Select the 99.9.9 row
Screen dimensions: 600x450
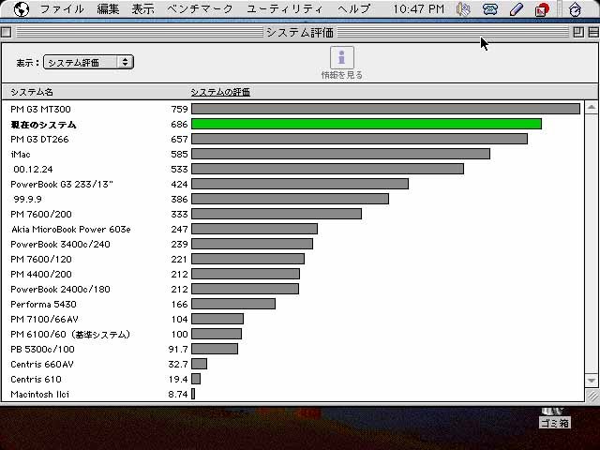click(x=292, y=199)
